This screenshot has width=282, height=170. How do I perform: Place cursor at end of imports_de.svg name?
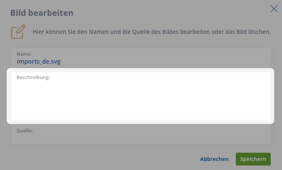[61, 61]
